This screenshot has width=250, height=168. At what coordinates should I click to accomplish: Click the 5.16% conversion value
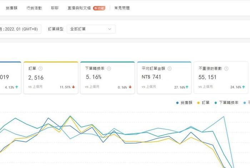click(94, 77)
